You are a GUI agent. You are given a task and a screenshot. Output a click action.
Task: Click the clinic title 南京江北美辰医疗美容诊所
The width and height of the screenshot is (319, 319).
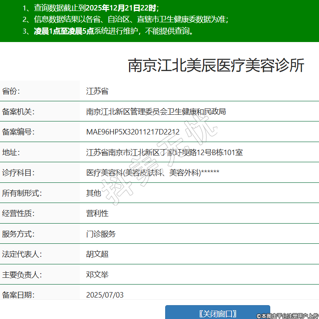(216, 66)
